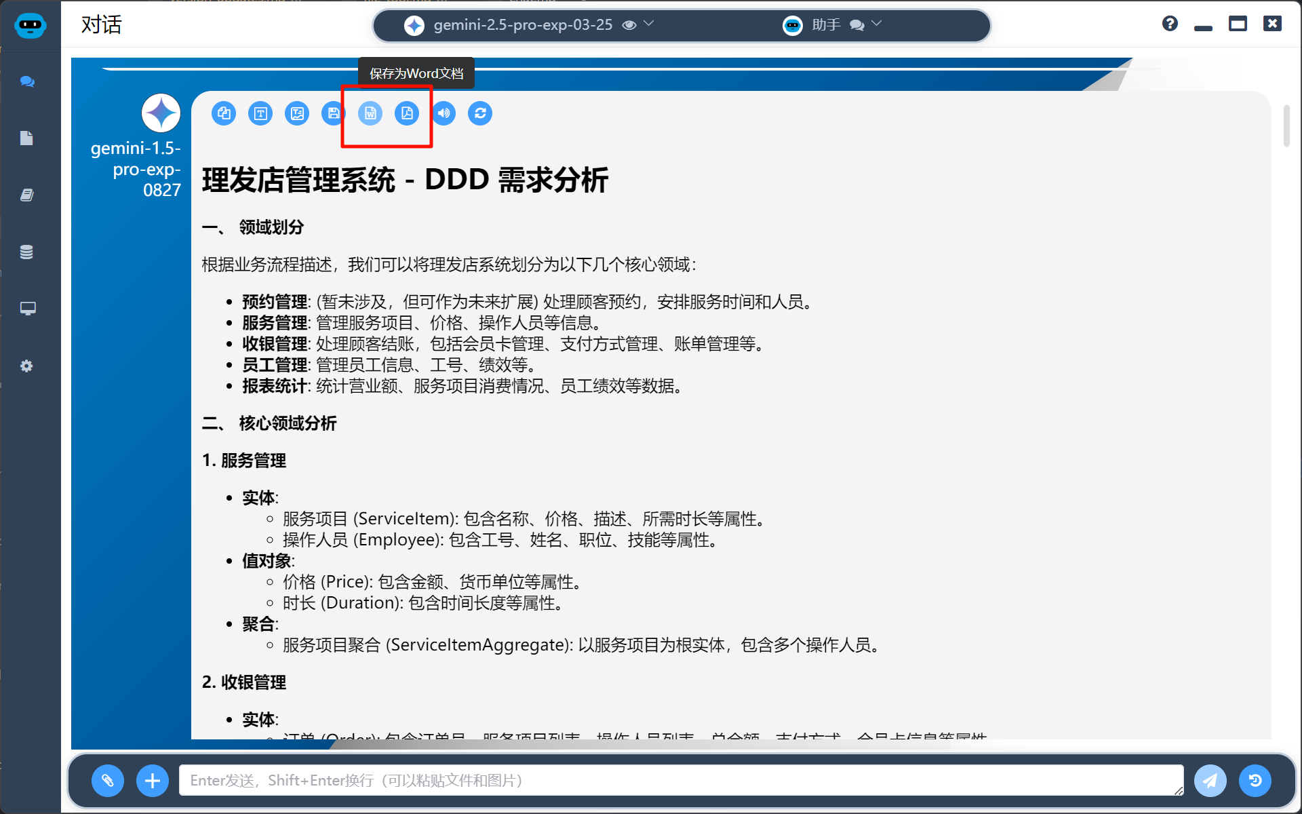Screen dimensions: 1302x814
Task: Click the chat bubbles icon beside 助手
Action: [857, 25]
